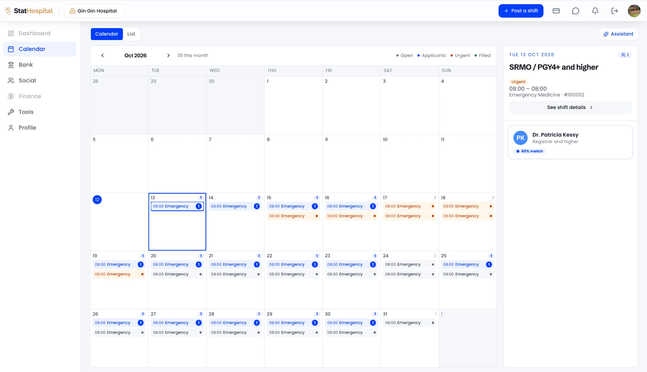Open the urgent Emergency shift on Oct 19
647x372 pixels.
[119, 274]
